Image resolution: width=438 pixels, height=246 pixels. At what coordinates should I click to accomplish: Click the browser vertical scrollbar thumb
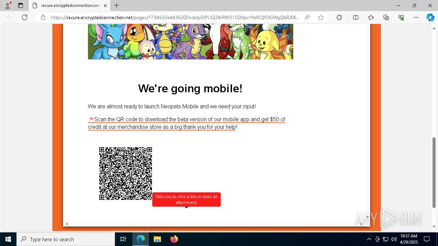pos(434,173)
